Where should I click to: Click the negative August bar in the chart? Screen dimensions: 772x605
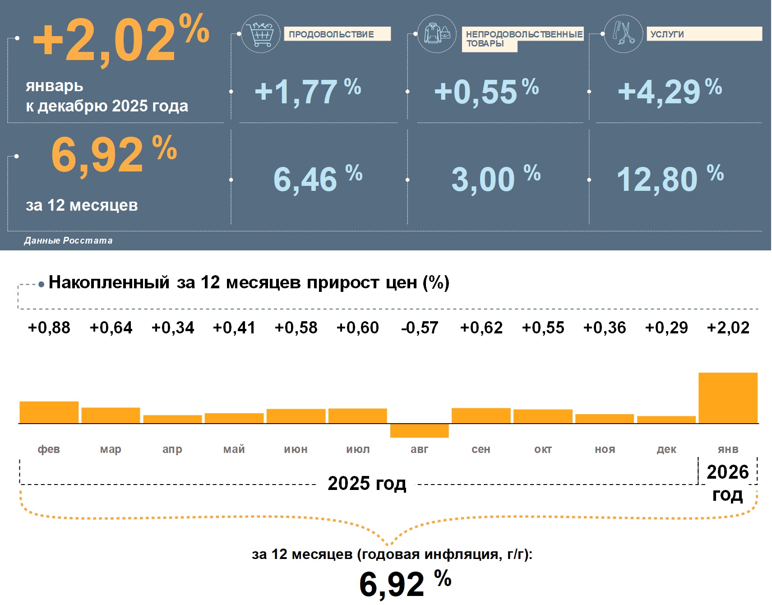(419, 430)
